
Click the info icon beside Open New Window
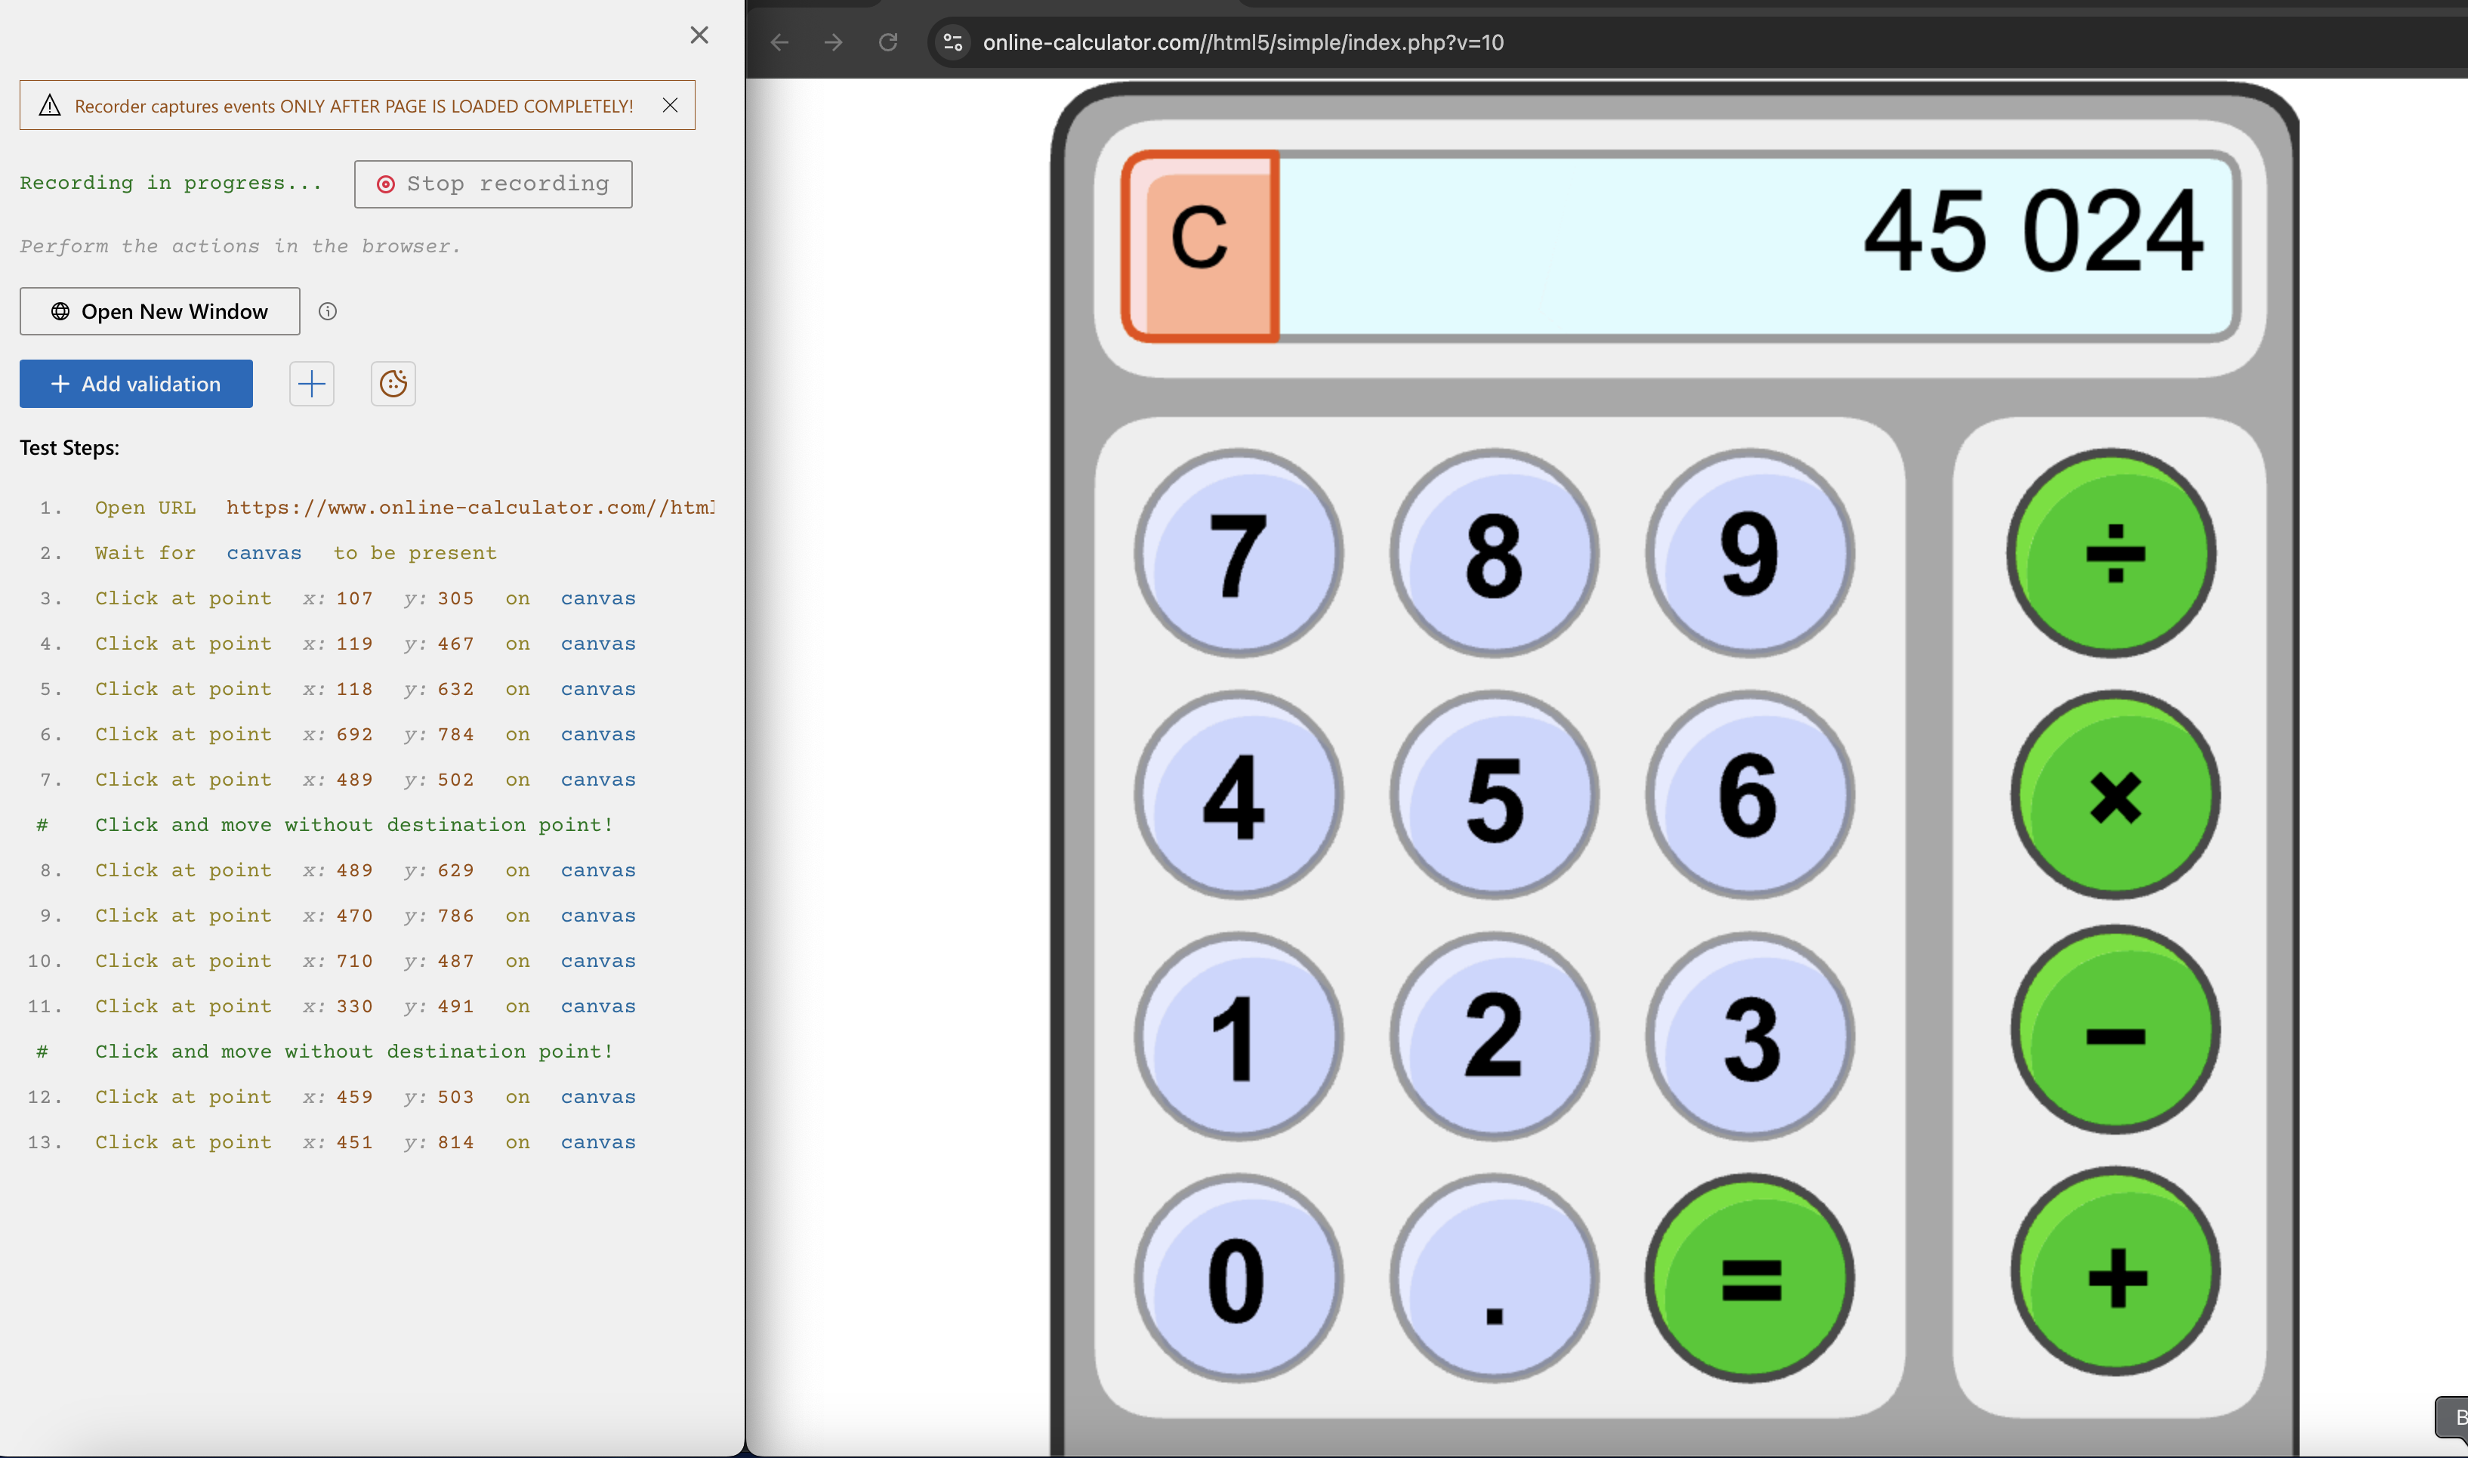pos(328,310)
